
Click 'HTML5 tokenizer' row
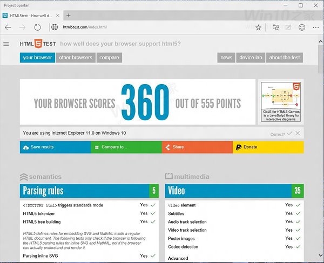click(x=89, y=213)
